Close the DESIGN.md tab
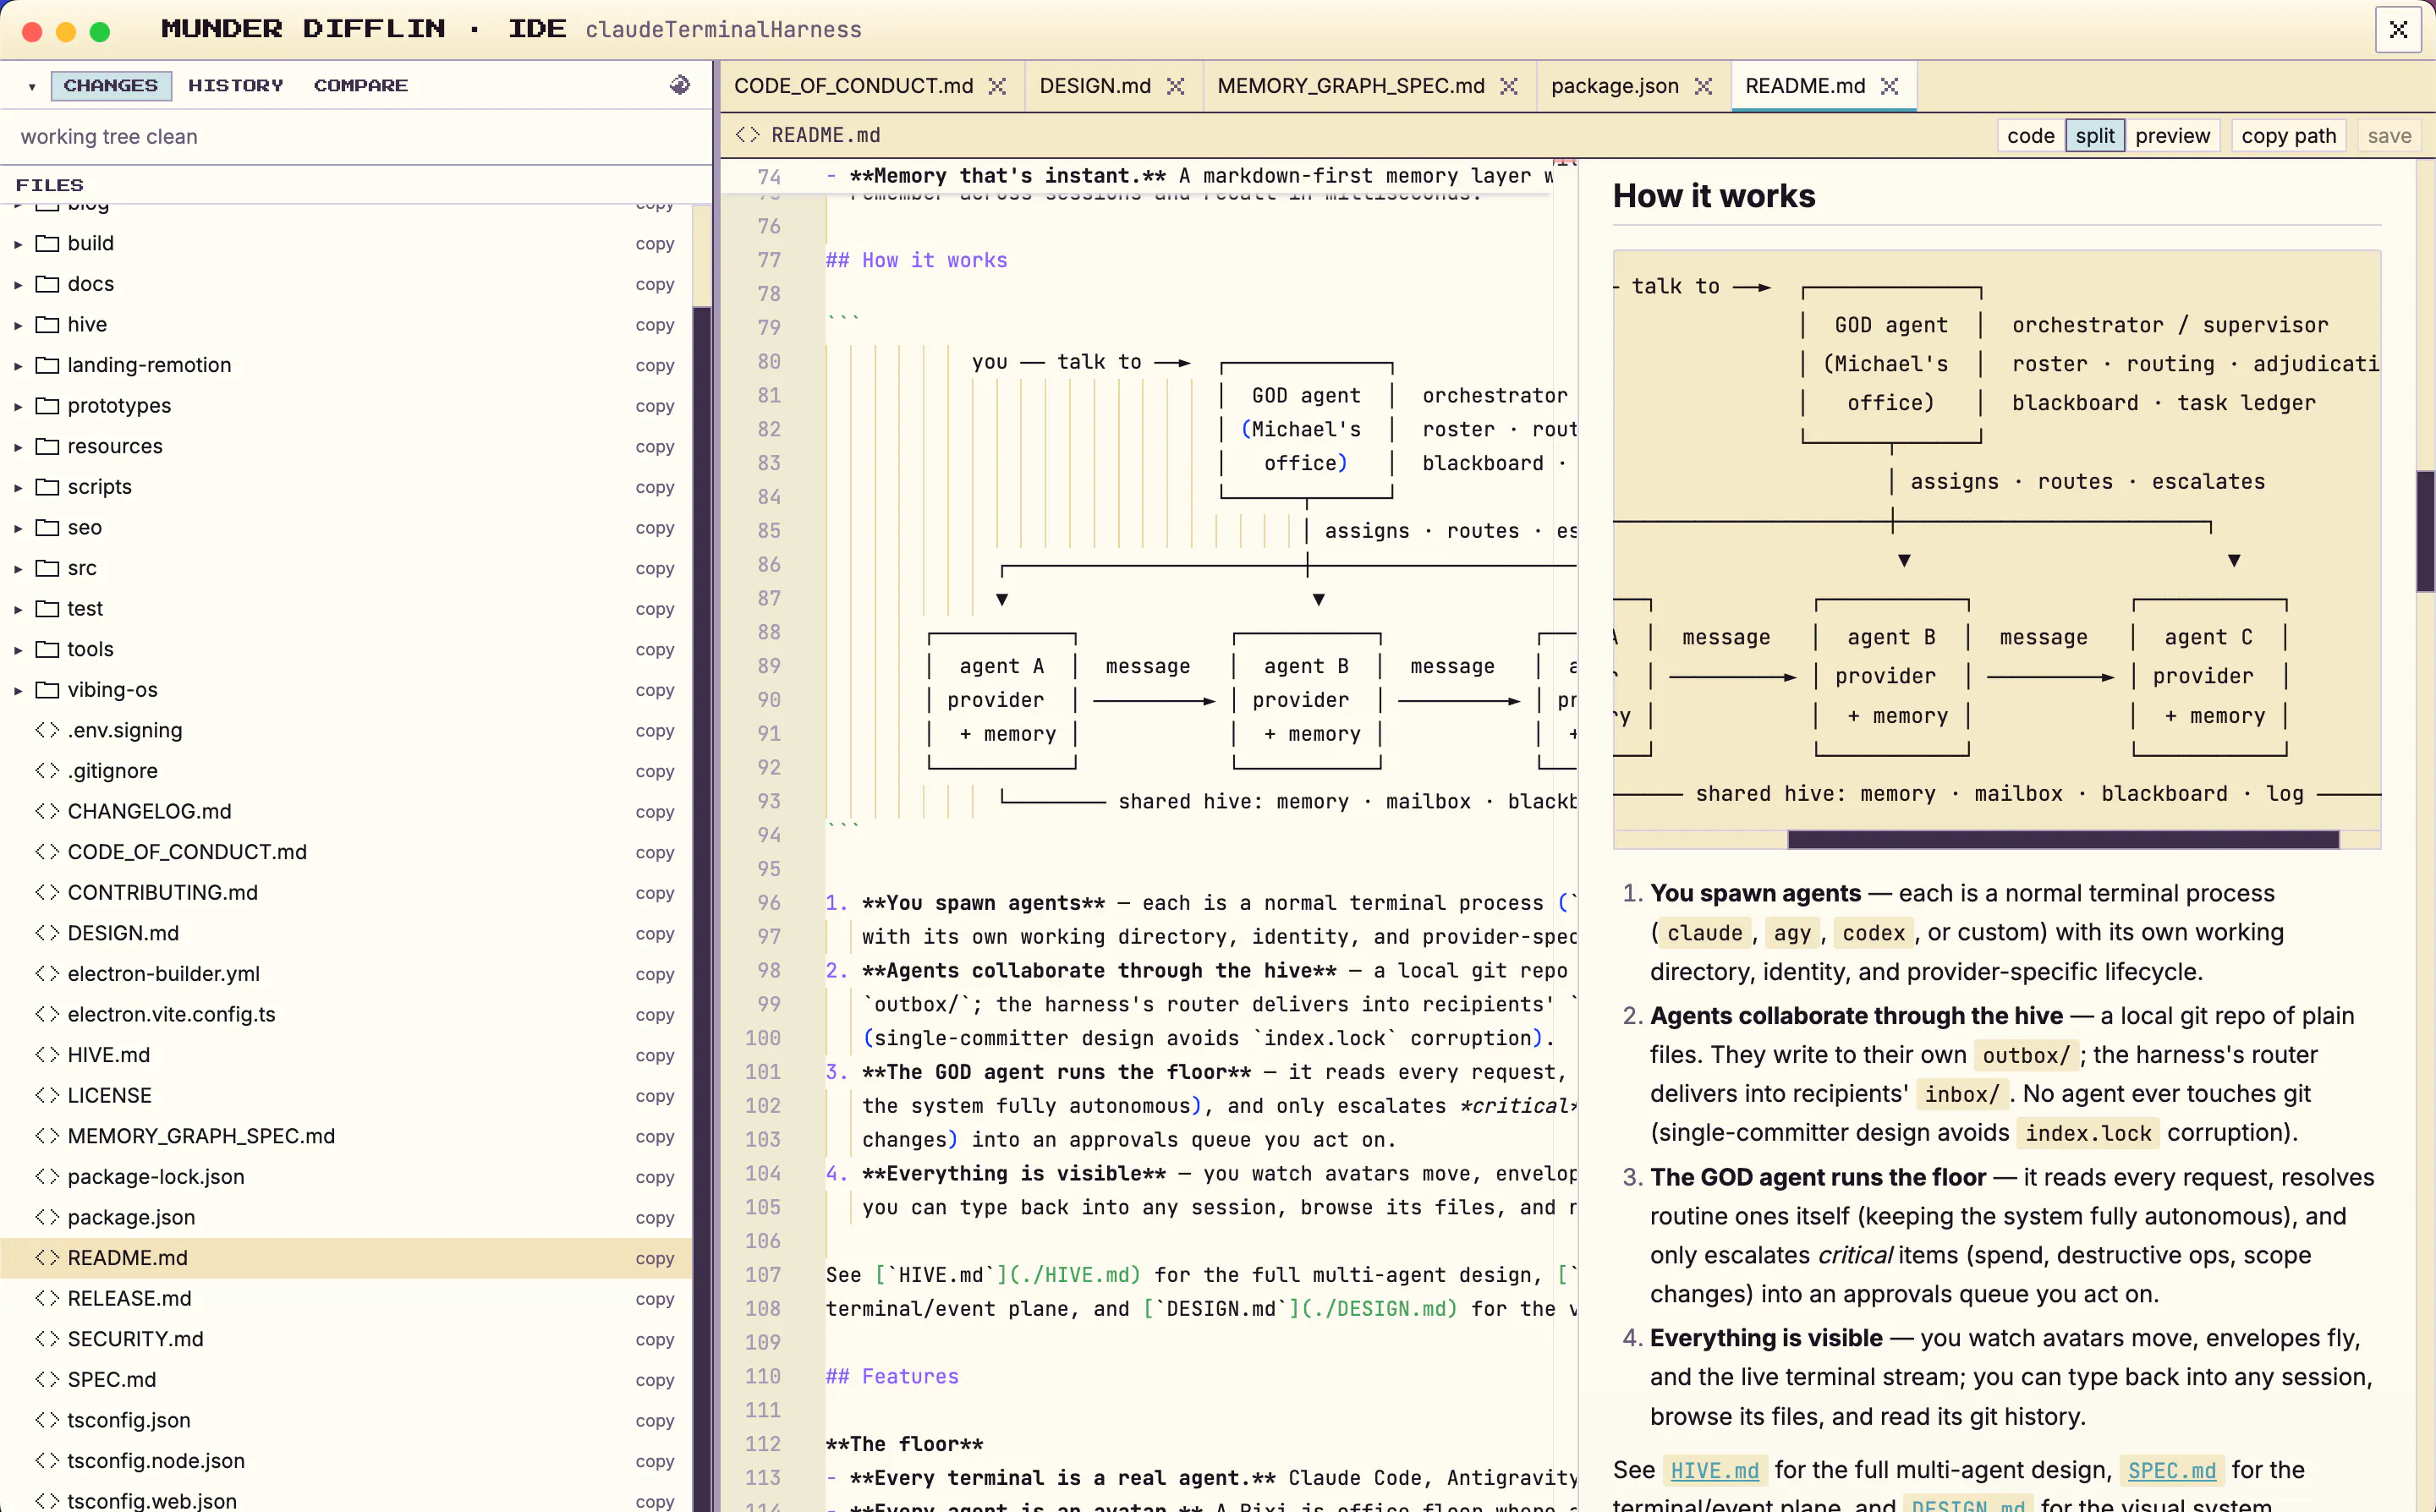Image resolution: width=2436 pixels, height=1512 pixels. pyautogui.click(x=1175, y=86)
